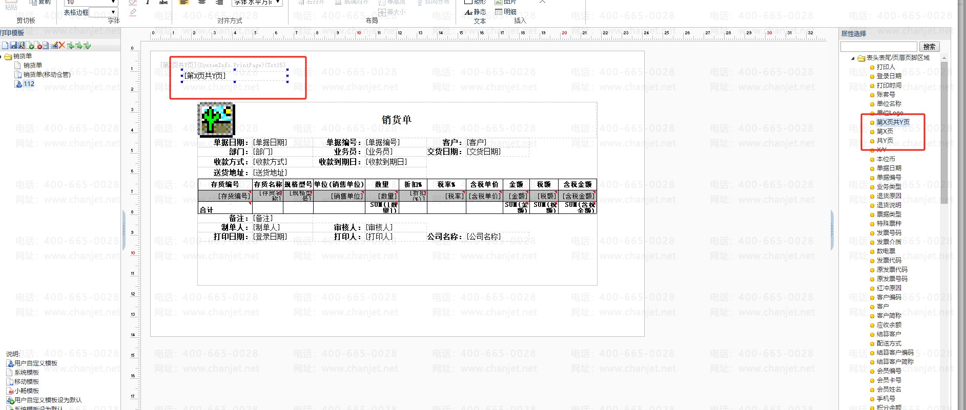
Task: Click the 搜索 search button
Action: click(929, 47)
